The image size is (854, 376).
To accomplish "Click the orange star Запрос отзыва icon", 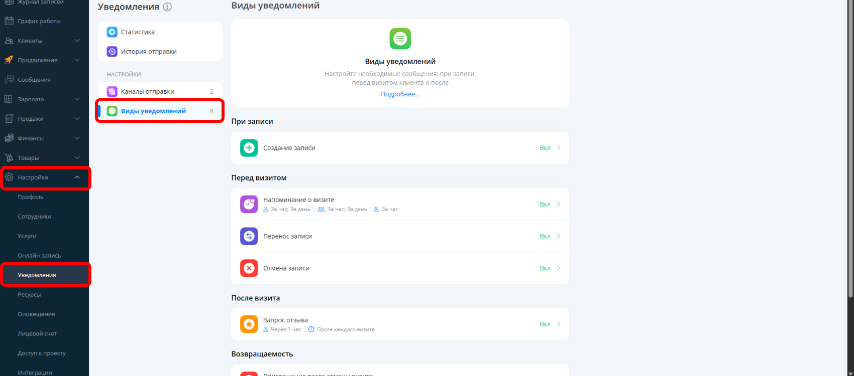I will 249,324.
